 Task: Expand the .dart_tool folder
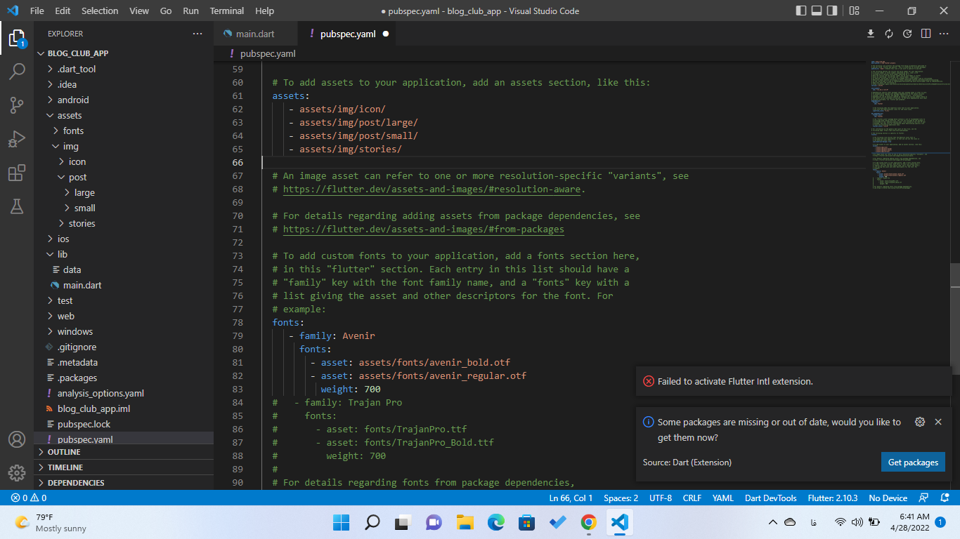pos(124,69)
